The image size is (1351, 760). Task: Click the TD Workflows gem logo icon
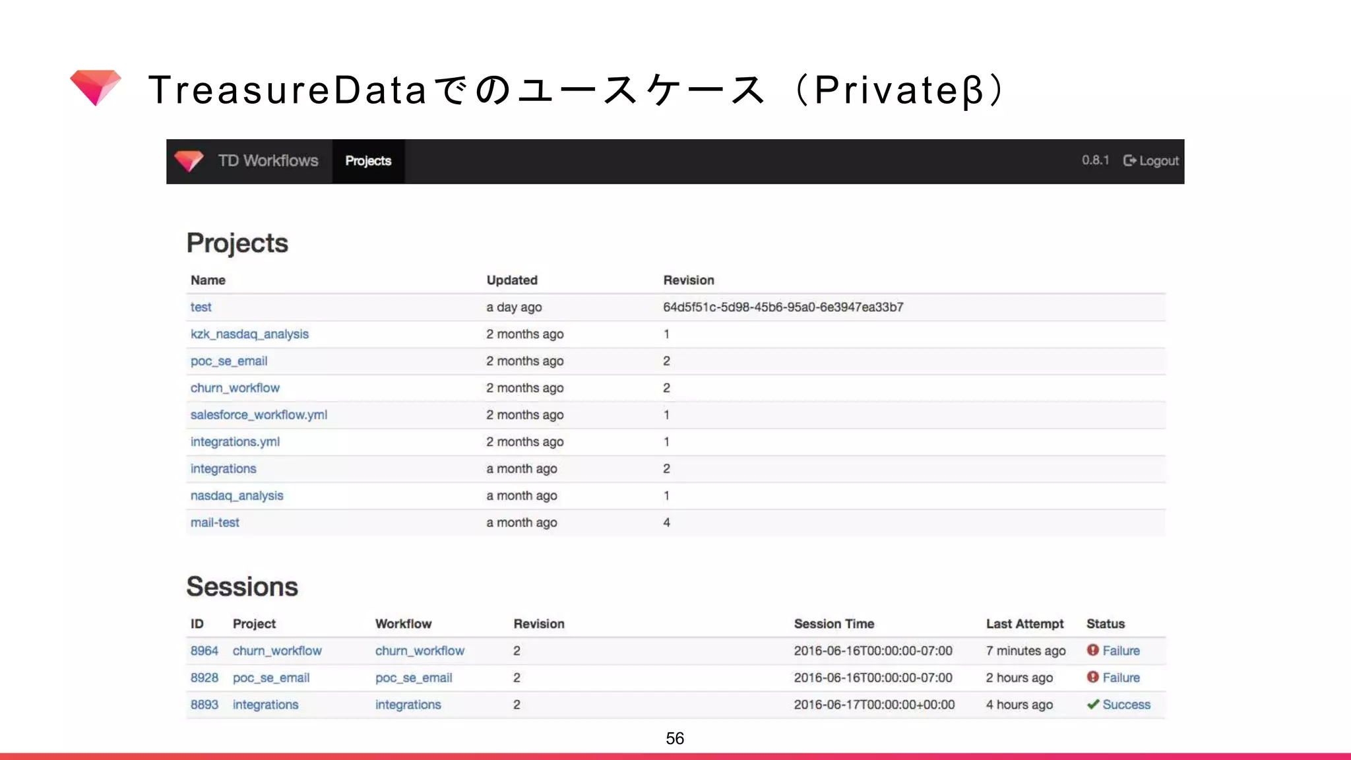point(189,161)
